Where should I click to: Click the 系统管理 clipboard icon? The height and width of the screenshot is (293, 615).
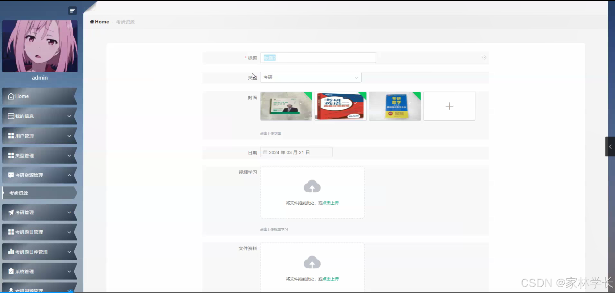(11, 272)
